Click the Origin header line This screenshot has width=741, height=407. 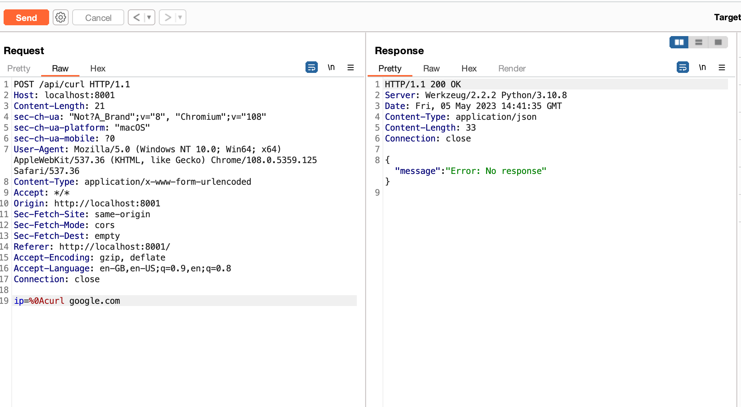point(87,203)
